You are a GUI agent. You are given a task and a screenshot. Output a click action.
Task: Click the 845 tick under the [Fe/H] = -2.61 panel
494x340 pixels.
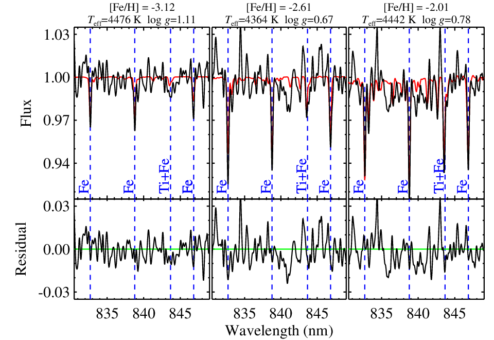click(317, 314)
